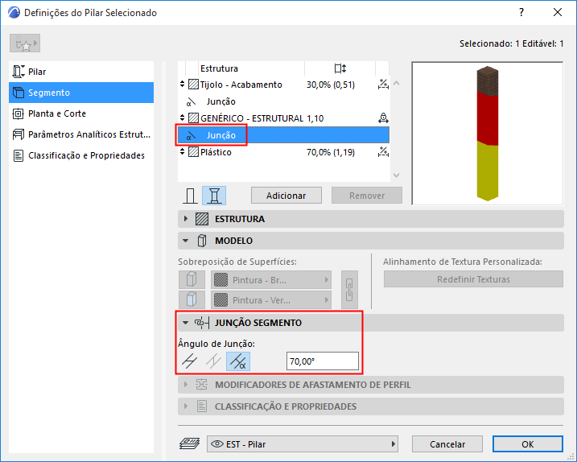Image resolution: width=577 pixels, height=462 pixels.
Task: Click the junction angle 70,00° field
Action: click(323, 361)
